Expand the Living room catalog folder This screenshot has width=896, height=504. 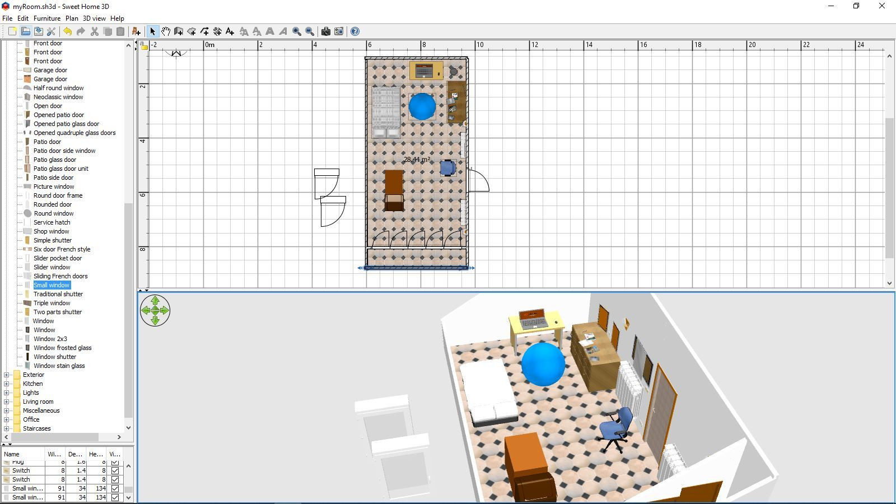[x=6, y=402]
